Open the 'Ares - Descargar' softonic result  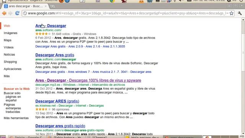point(51,26)
